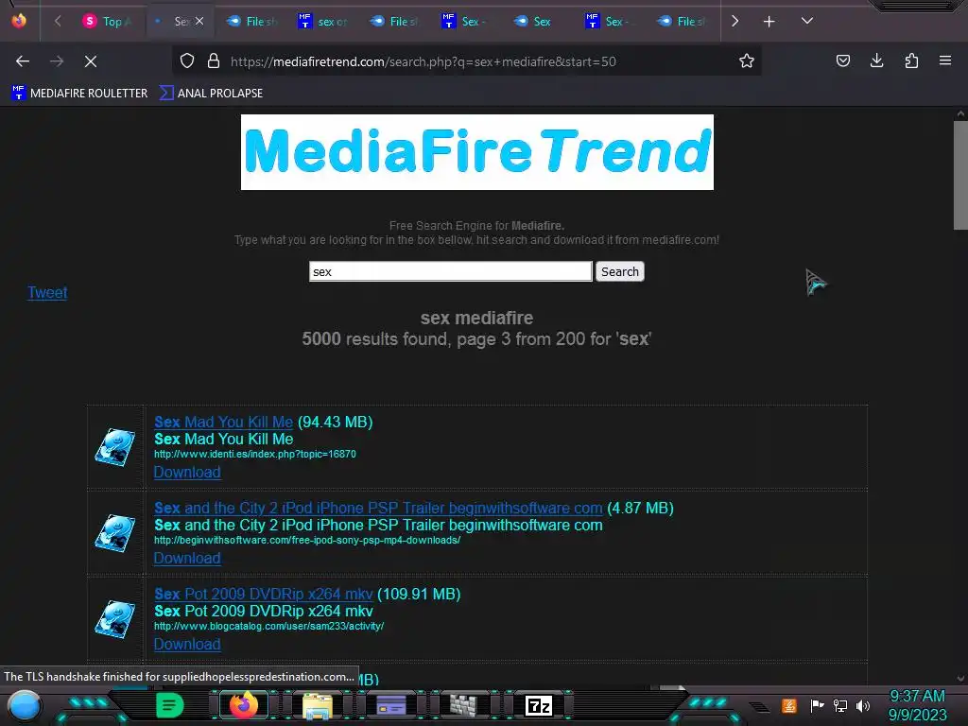This screenshot has width=968, height=726.
Task: Open the Action Center flag tray icon
Action: [818, 705]
